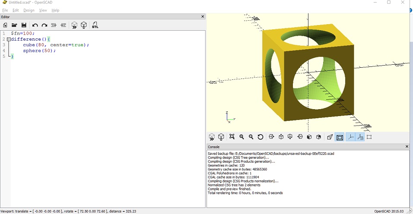413x214 pixels.
Task: Click the View All icon in the viewport toolbar
Action: click(232, 137)
